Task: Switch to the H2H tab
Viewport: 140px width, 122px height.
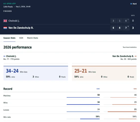Action: click(21, 38)
